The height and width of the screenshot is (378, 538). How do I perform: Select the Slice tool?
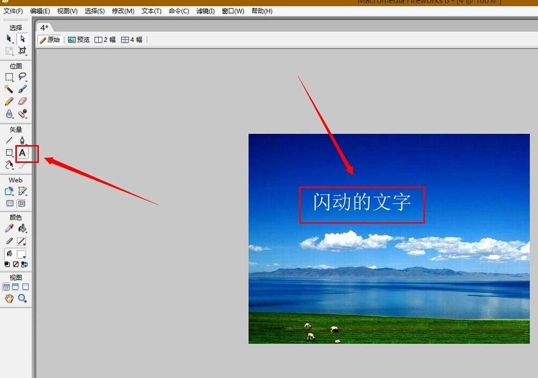click(x=22, y=191)
